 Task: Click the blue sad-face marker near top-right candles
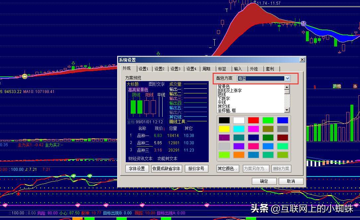303,23
